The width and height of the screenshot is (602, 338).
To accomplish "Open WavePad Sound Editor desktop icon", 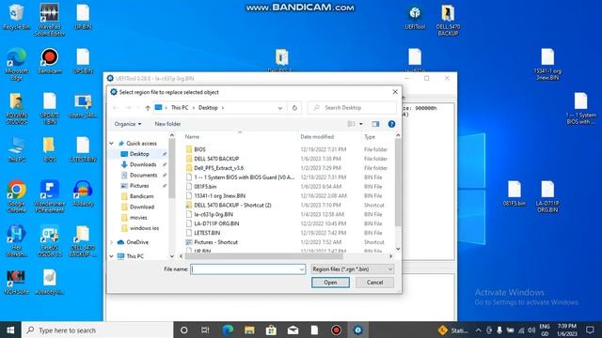I will [50, 19].
